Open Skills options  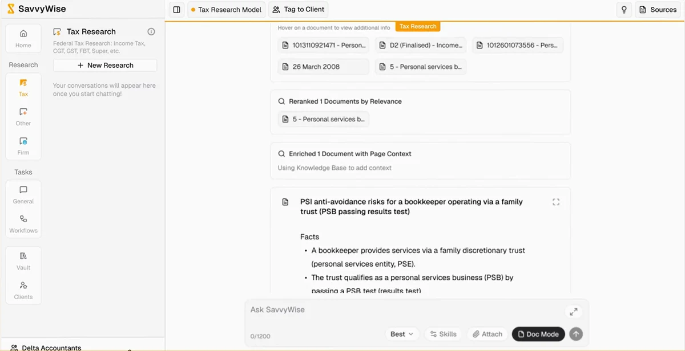click(443, 334)
